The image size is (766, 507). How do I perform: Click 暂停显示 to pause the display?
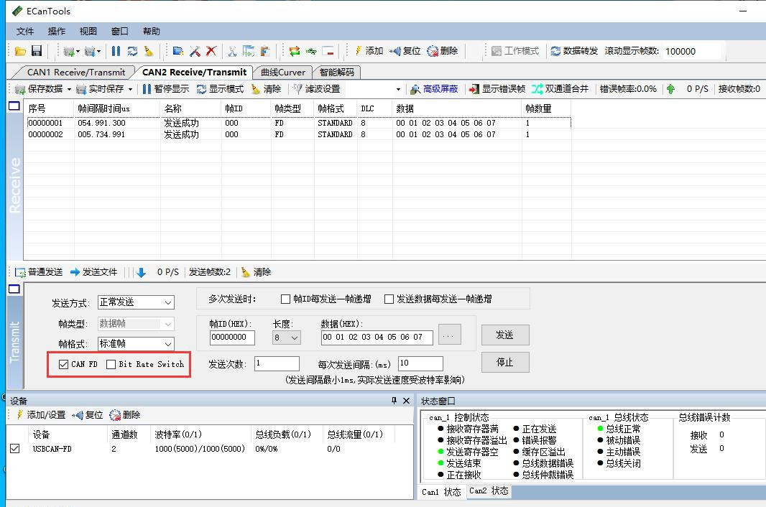point(165,89)
